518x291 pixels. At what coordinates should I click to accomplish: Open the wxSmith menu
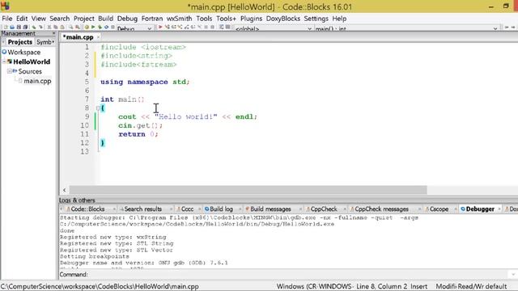point(179,19)
